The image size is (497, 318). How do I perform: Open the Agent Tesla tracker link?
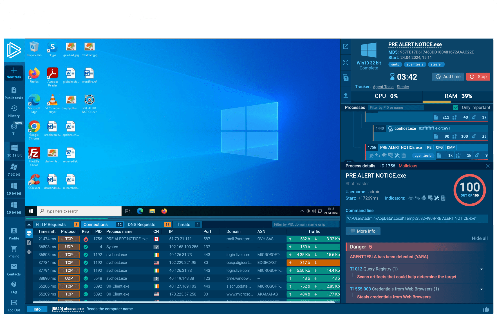[383, 87]
